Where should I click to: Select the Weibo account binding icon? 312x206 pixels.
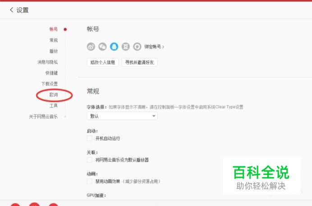[91, 47]
